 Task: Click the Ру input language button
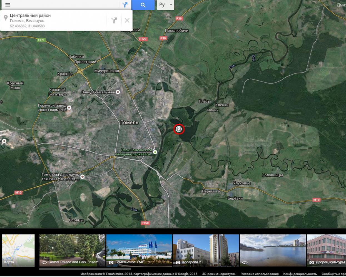[162, 5]
